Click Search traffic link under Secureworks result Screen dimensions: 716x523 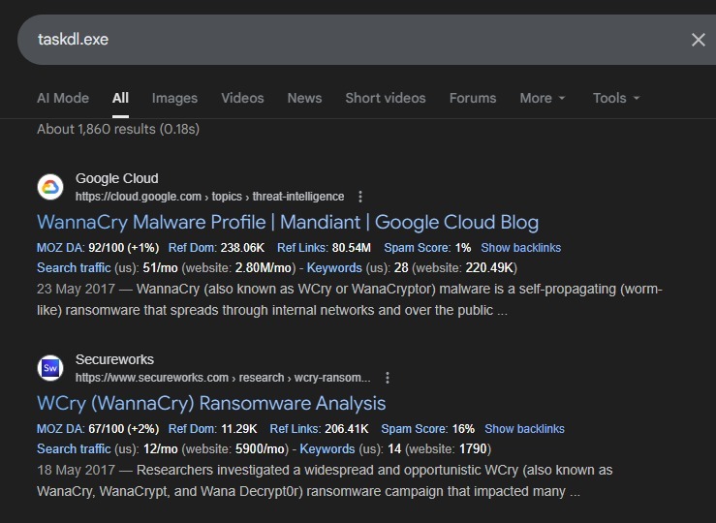click(x=74, y=449)
